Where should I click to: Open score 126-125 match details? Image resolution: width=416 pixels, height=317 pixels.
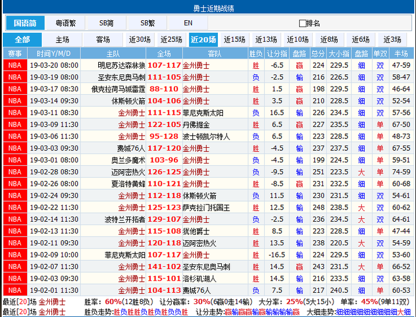(164, 172)
